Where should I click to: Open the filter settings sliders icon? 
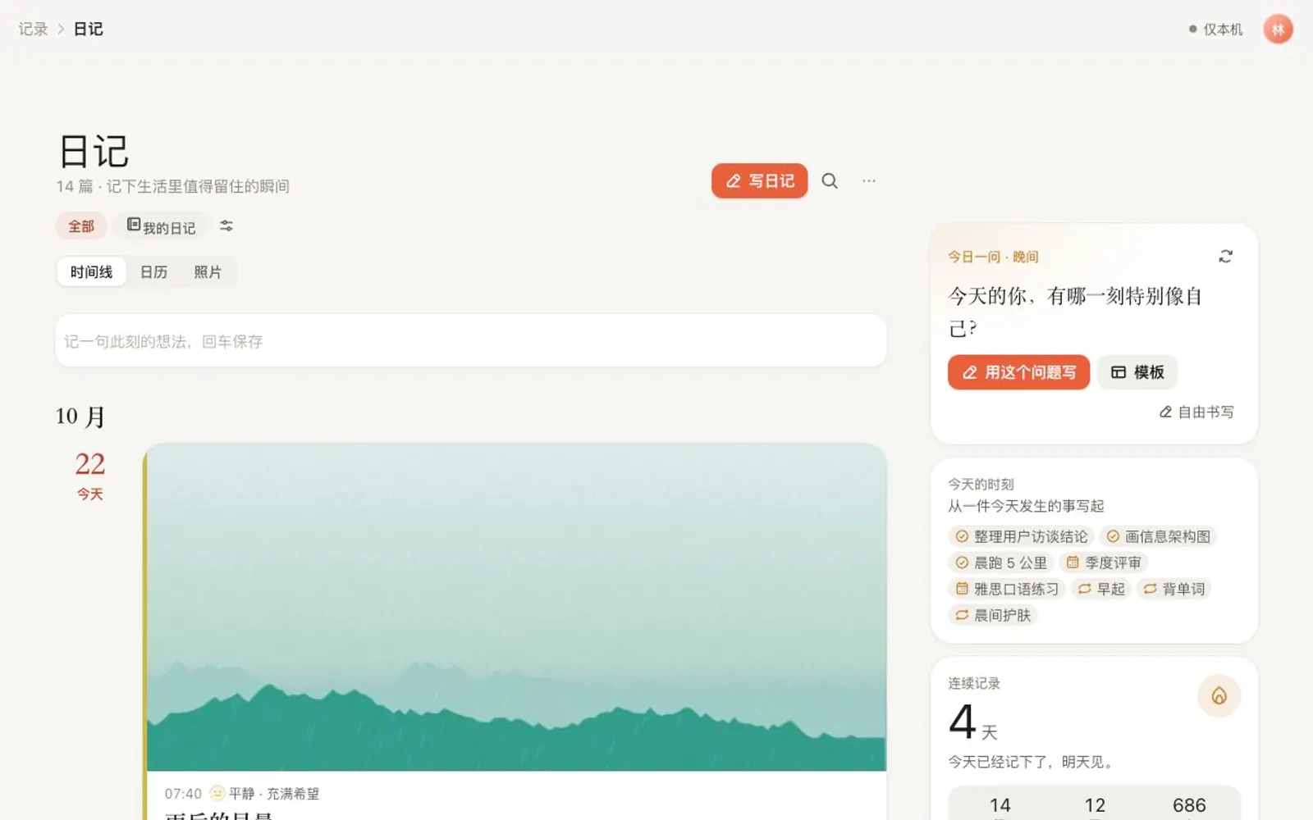coord(226,226)
